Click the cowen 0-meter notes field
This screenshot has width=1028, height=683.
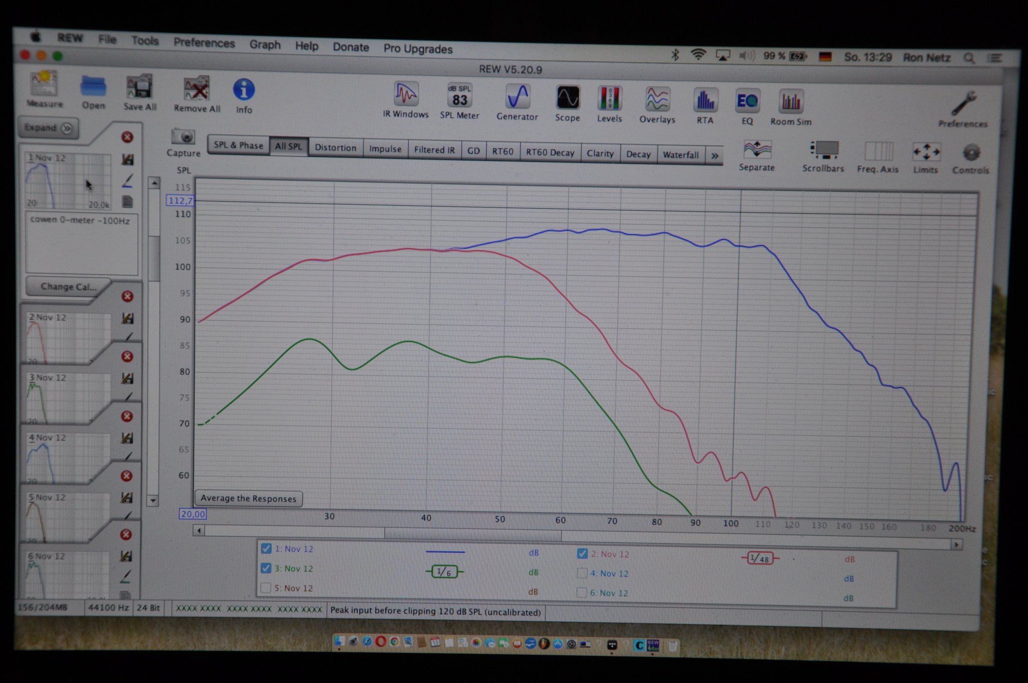tap(81, 243)
